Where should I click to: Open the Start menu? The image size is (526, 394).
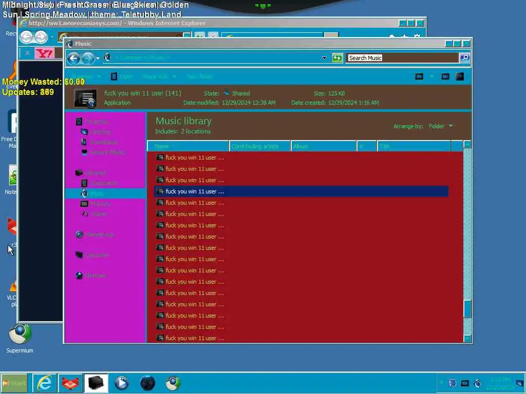point(14,383)
